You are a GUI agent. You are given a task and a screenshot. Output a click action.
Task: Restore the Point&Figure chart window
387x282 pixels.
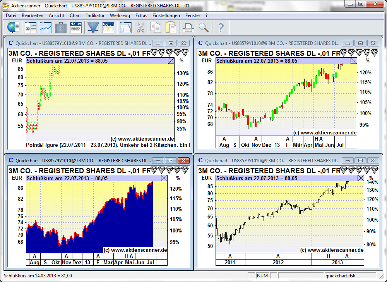click(171, 43)
